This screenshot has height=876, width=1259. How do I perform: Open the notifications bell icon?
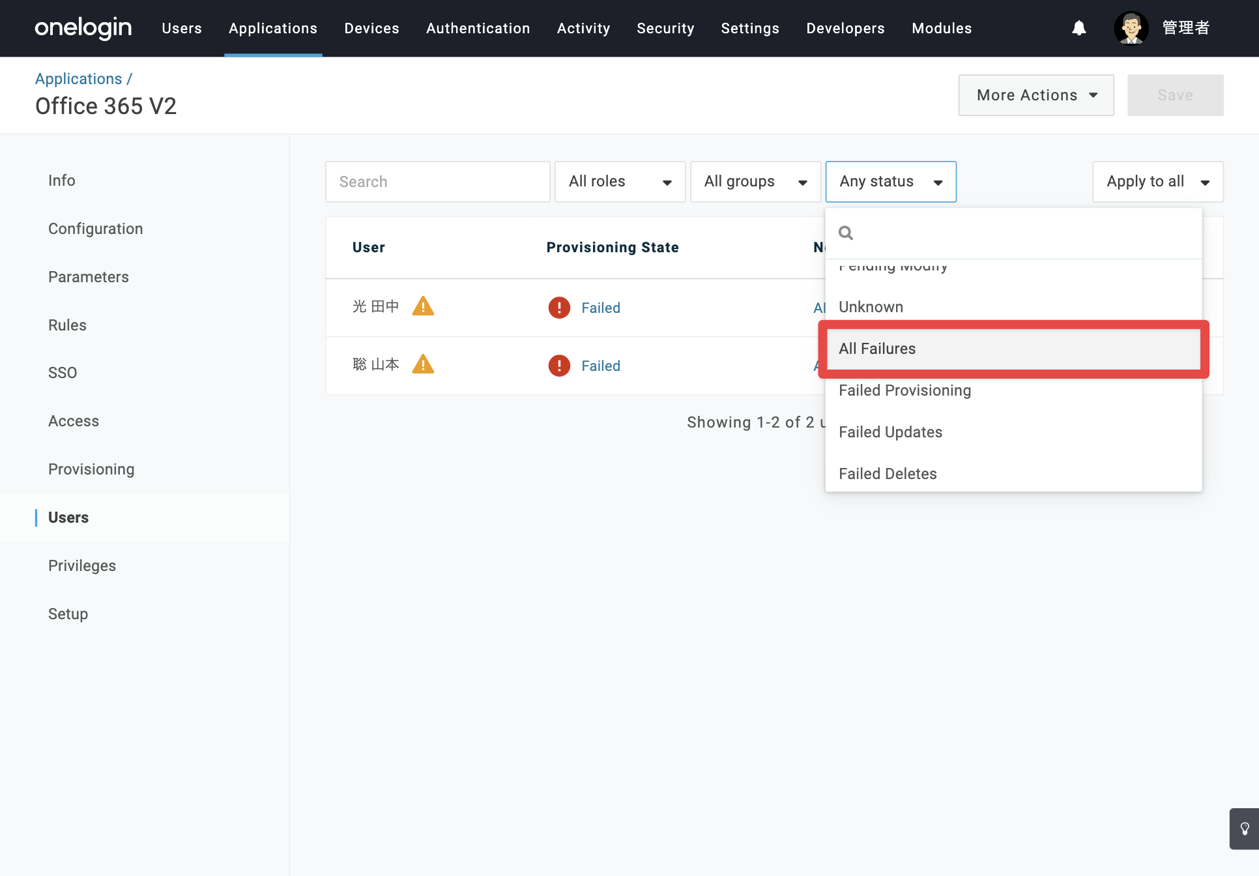coord(1079,28)
